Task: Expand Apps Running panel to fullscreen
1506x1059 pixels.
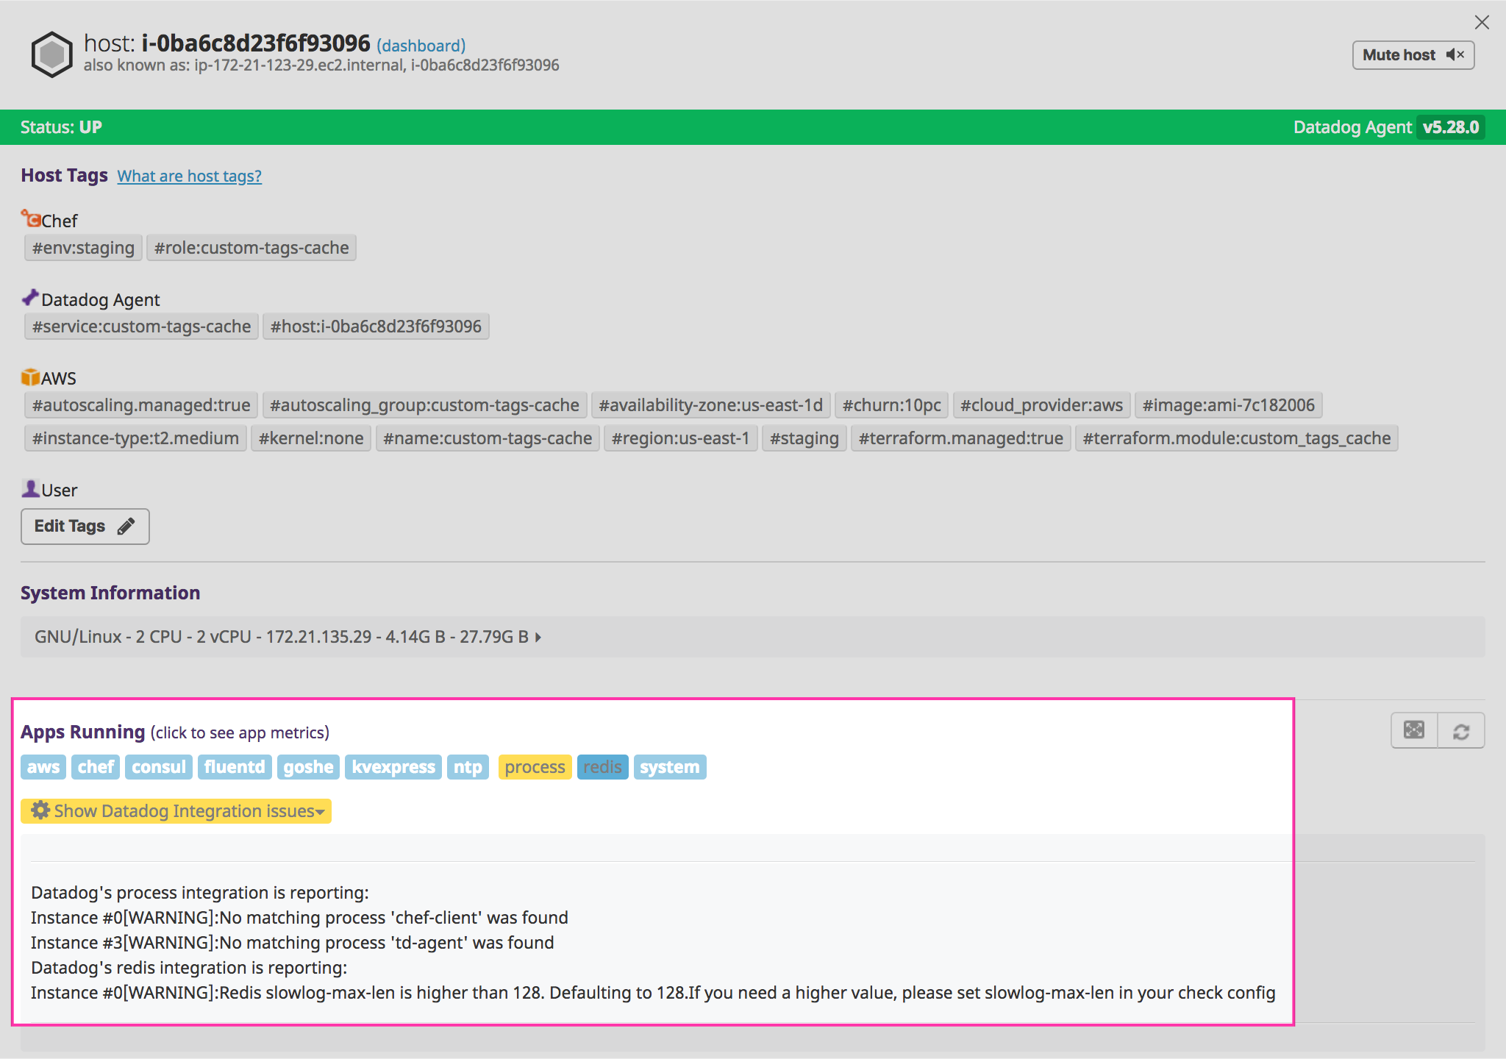Action: (1413, 730)
